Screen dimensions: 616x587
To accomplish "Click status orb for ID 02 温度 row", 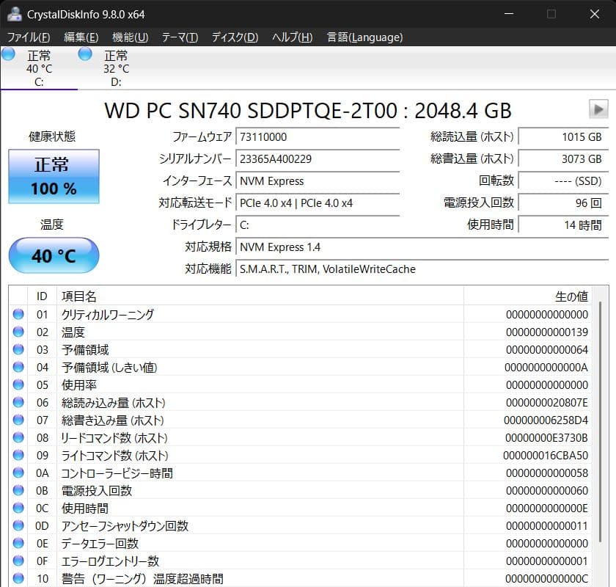I will tap(18, 332).
